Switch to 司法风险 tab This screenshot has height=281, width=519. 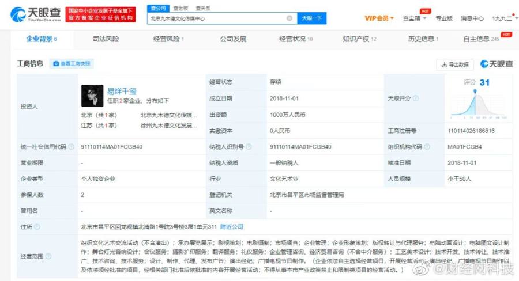106,39
